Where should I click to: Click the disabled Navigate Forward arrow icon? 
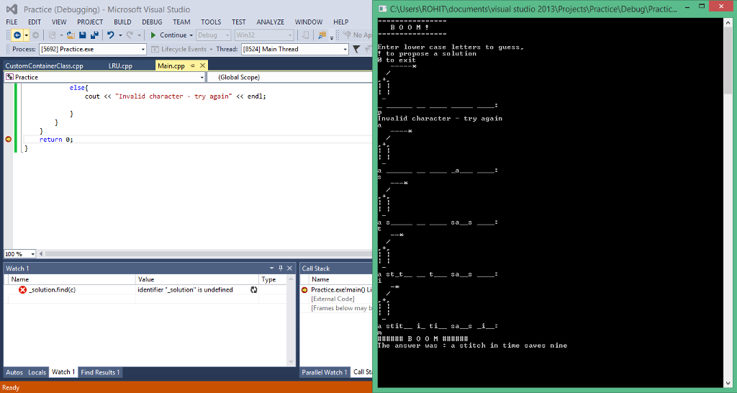[x=36, y=35]
